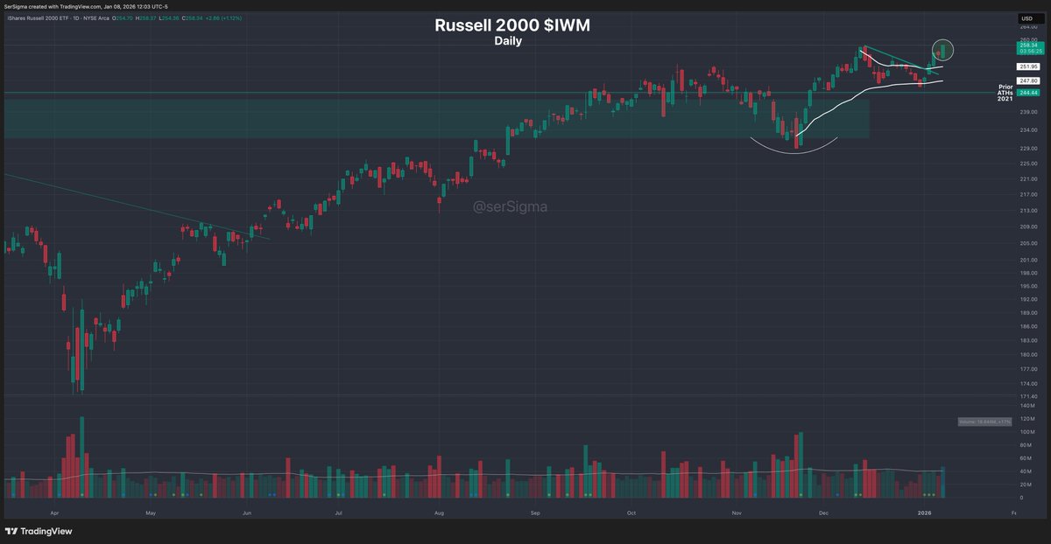Click the latest teal volume bar in January 2026
This screenshot has height=544, width=1051.
(942, 483)
